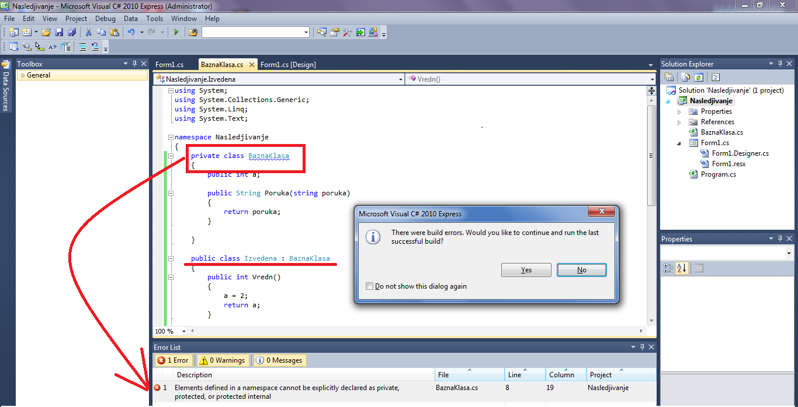Click the Save All icon
This screenshot has height=407, width=798.
click(x=71, y=32)
